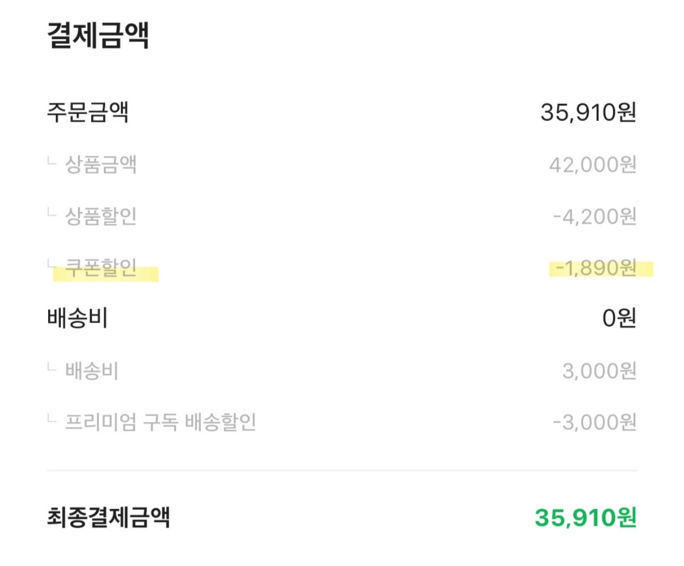Select the 최종결제금액 label

[108, 517]
